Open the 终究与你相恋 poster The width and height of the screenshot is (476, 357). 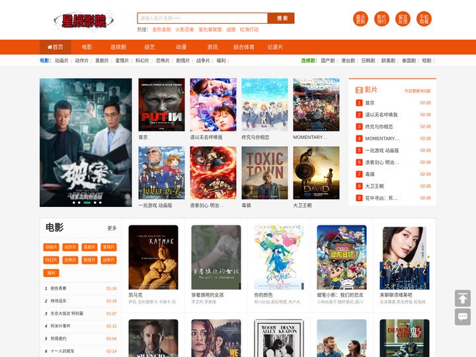point(264,104)
